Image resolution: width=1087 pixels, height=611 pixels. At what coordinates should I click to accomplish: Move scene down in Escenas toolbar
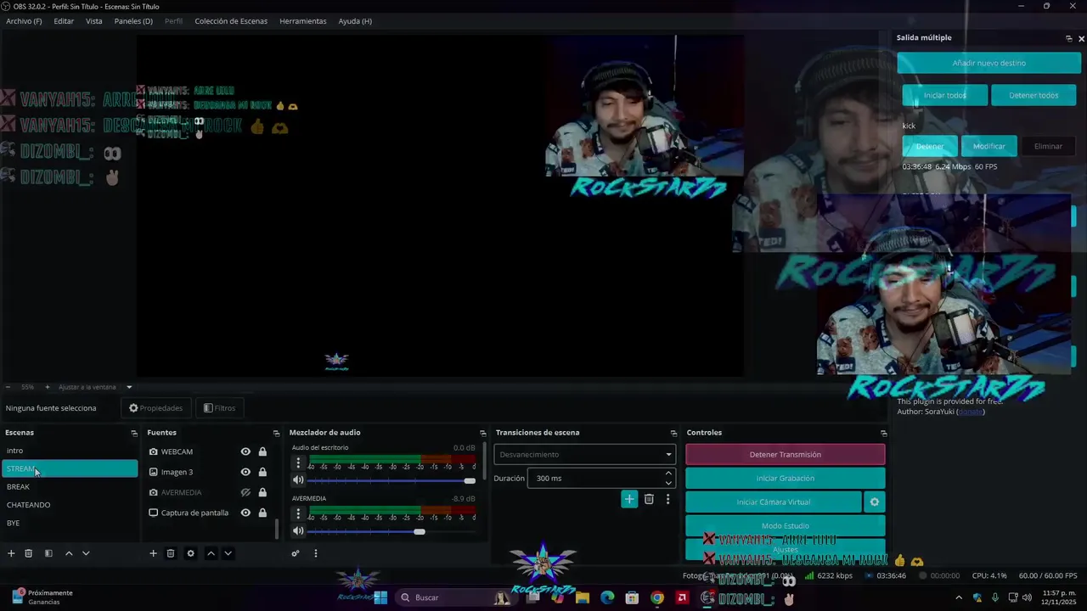click(86, 553)
